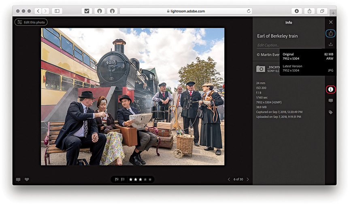Focus the lightroom.adobe.com address bar

coord(186,11)
